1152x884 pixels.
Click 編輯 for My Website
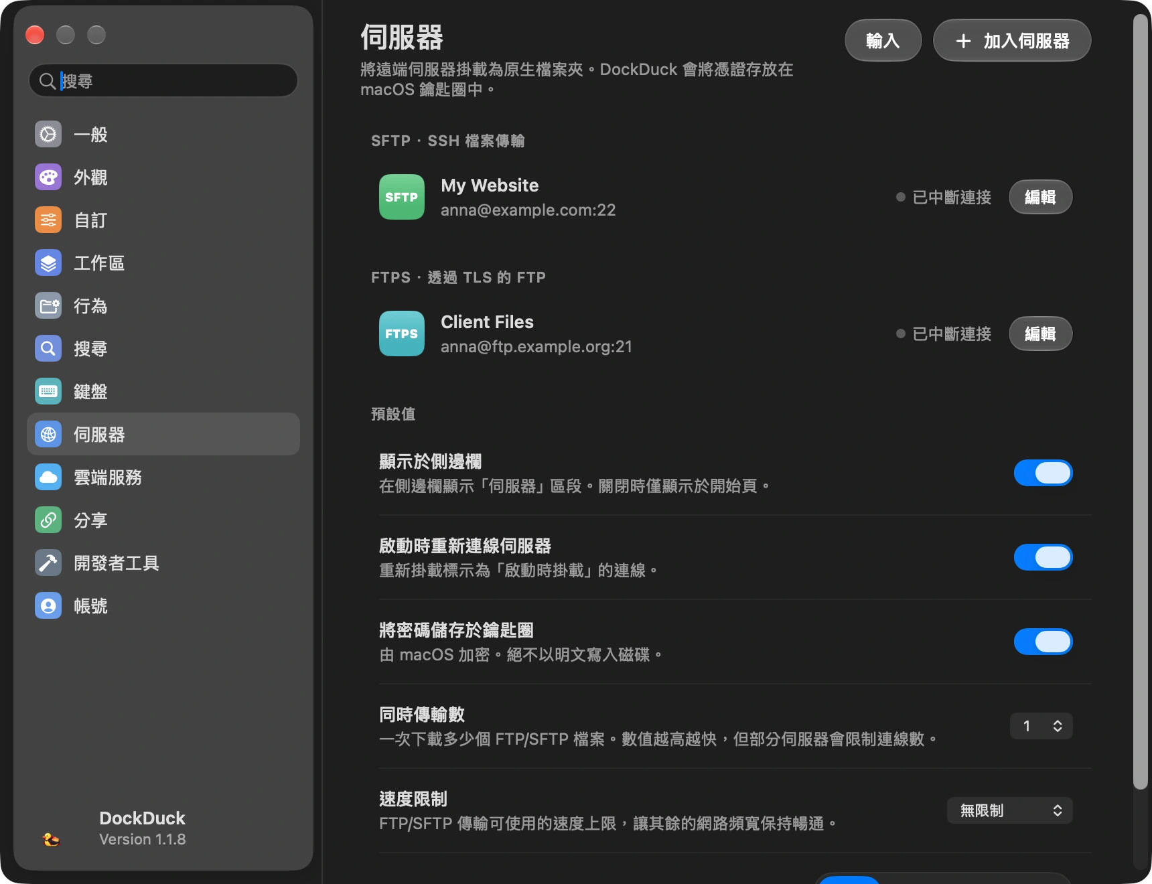(x=1040, y=197)
